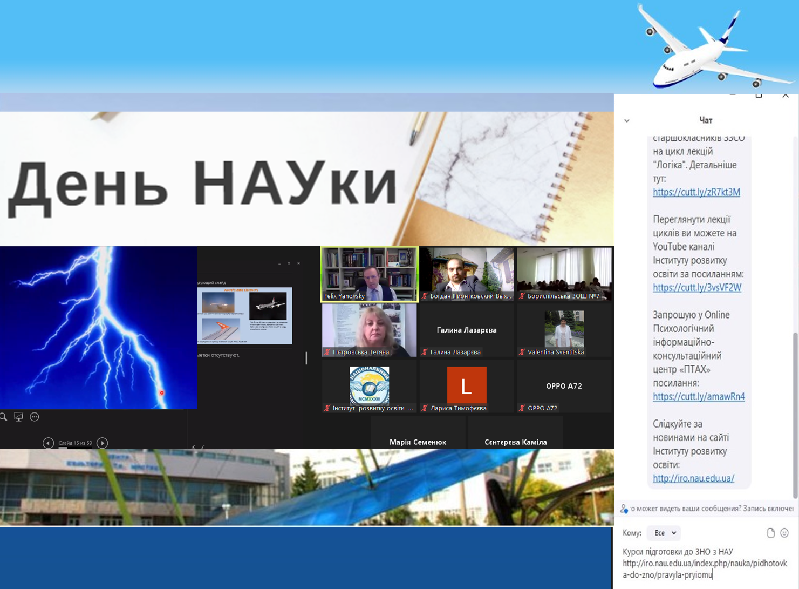The height and width of the screenshot is (589, 799).
Task: Open the Кому recipient dropdown
Action: (664, 533)
